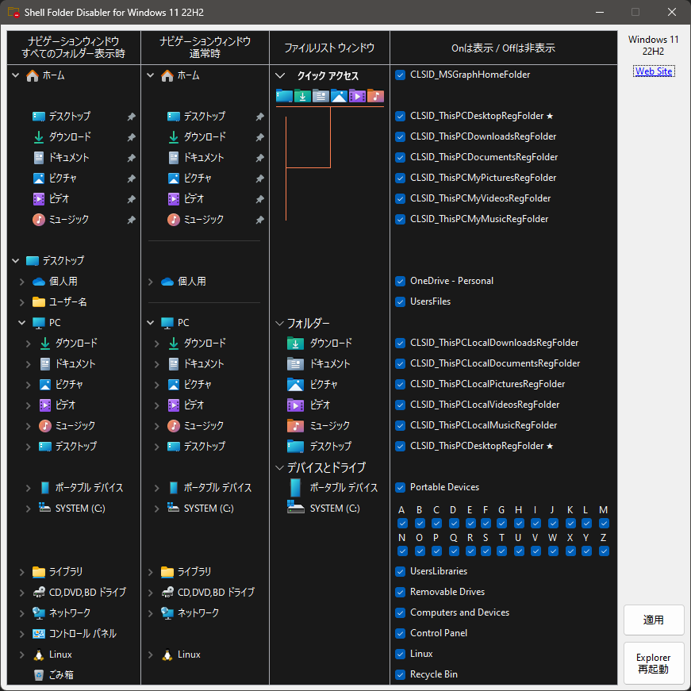The width and height of the screenshot is (691, 691).
Task: Collapse the PC node in the second column
Action: 150,323
